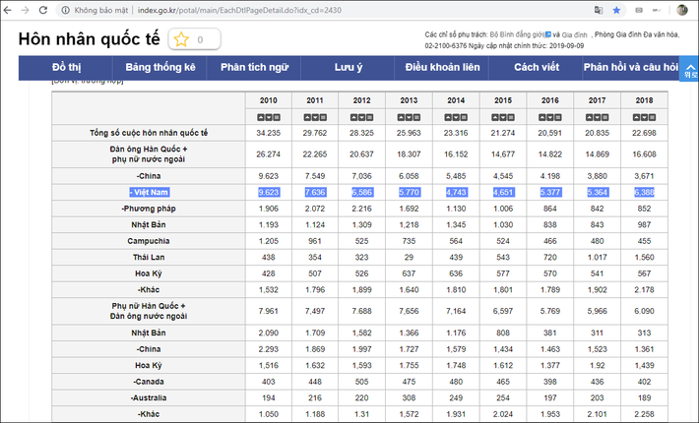Screen dimensions: 699x423
Task: Open the Bảng thống kê tab
Action: point(160,68)
